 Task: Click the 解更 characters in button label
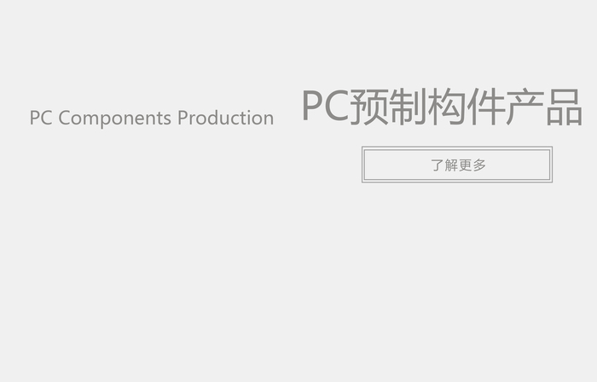point(459,165)
